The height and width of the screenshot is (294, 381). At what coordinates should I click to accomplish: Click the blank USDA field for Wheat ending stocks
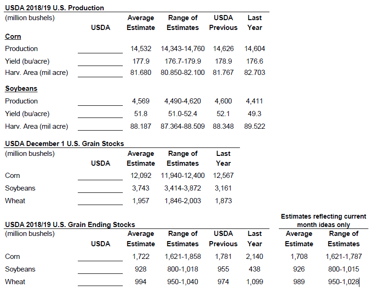click(x=100, y=282)
